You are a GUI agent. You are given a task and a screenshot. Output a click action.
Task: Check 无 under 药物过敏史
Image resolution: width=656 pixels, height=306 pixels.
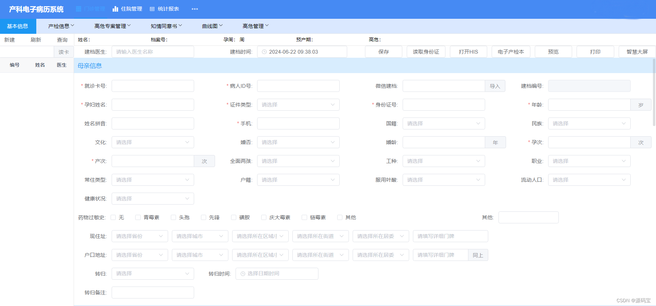pos(113,217)
